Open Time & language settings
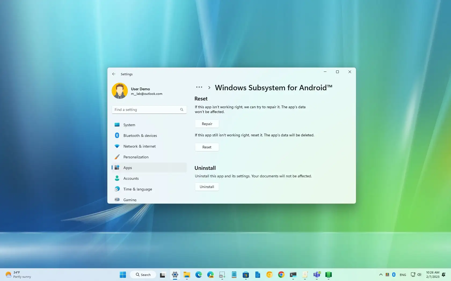The image size is (451, 281). (x=137, y=189)
